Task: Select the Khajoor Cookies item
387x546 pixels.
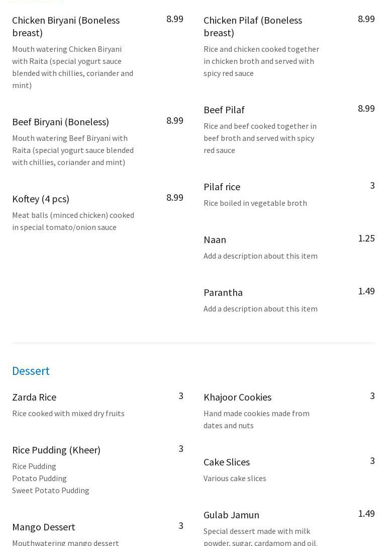Action: coord(237,397)
